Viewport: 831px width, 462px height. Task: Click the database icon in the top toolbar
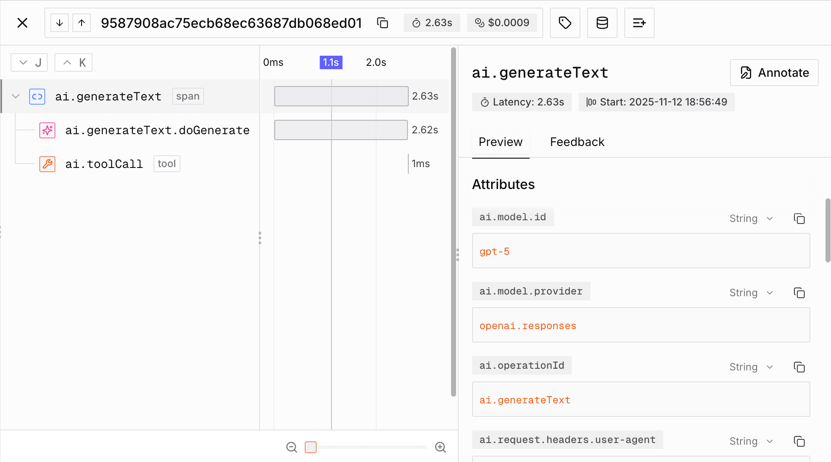click(x=602, y=23)
